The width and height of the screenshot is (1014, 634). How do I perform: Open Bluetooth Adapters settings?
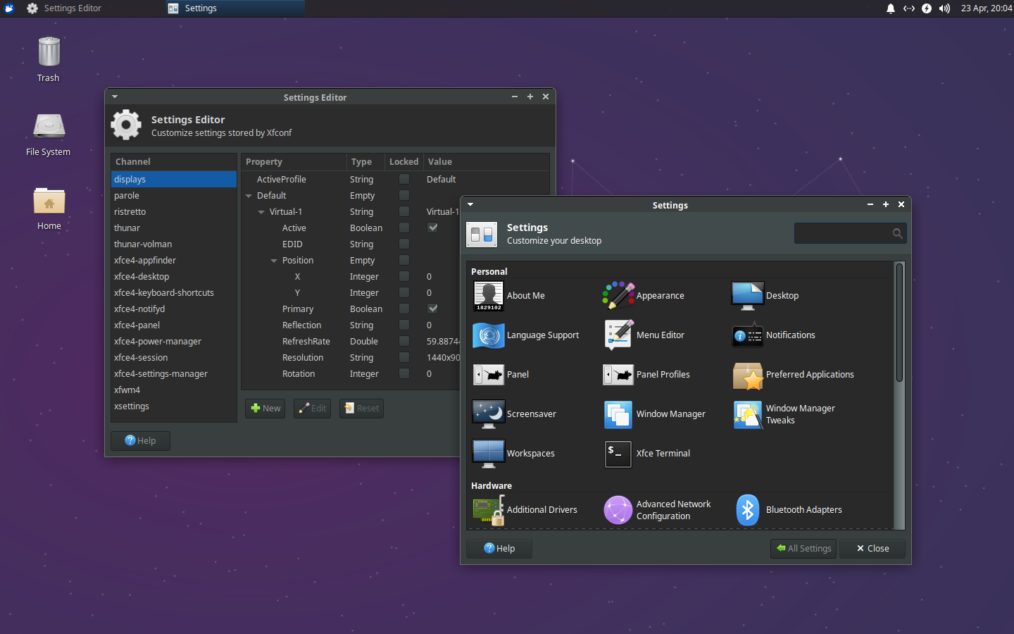pos(803,509)
